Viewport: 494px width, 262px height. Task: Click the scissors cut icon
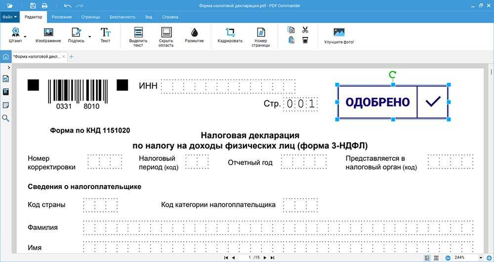tap(305, 30)
